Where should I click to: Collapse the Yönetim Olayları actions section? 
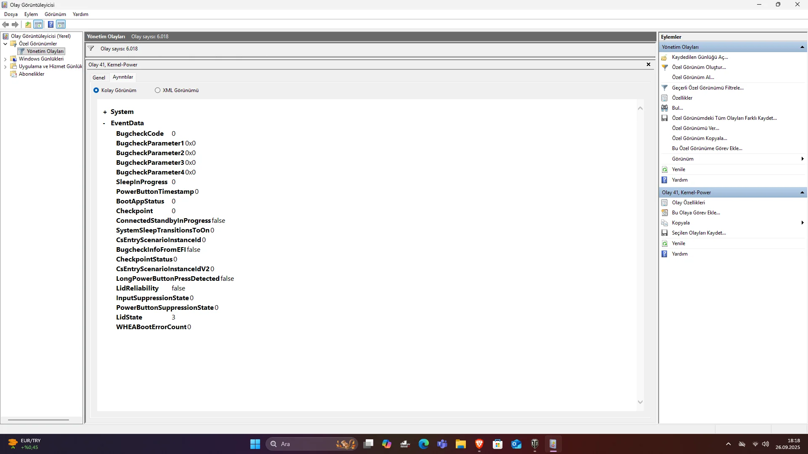click(802, 47)
